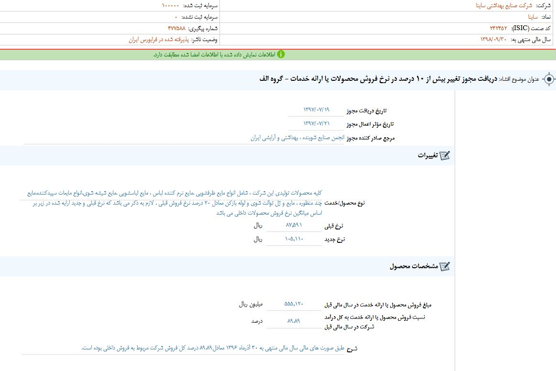556x371 pixels.
Task: Click the نوع محصول/خدمت label
Action: 344,203
